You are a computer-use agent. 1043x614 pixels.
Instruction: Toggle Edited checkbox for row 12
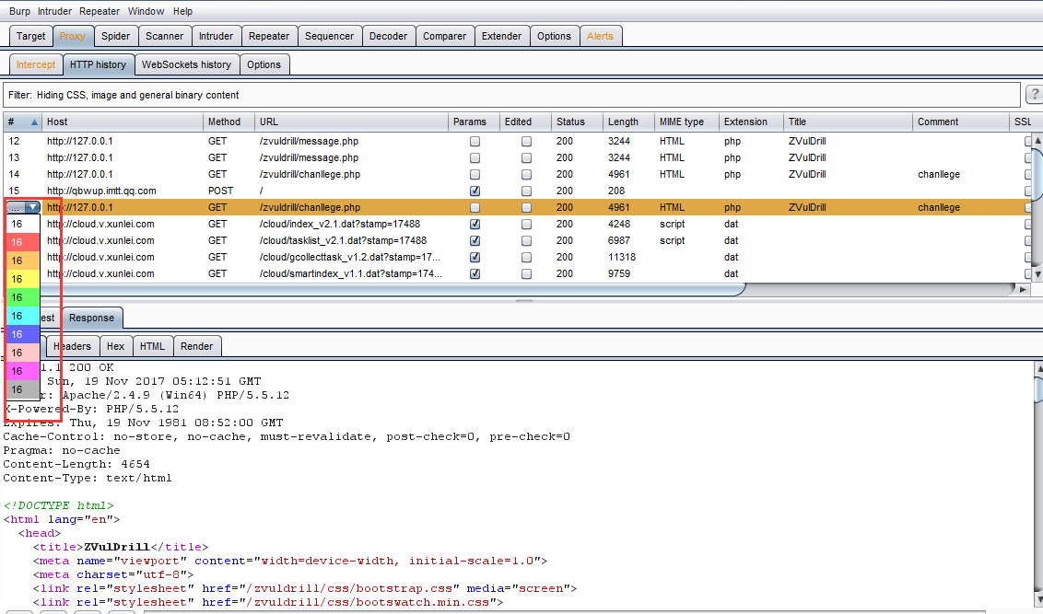click(526, 141)
